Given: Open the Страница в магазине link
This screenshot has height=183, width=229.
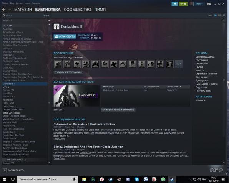Looking at the screenshot, I should click(x=206, y=74).
